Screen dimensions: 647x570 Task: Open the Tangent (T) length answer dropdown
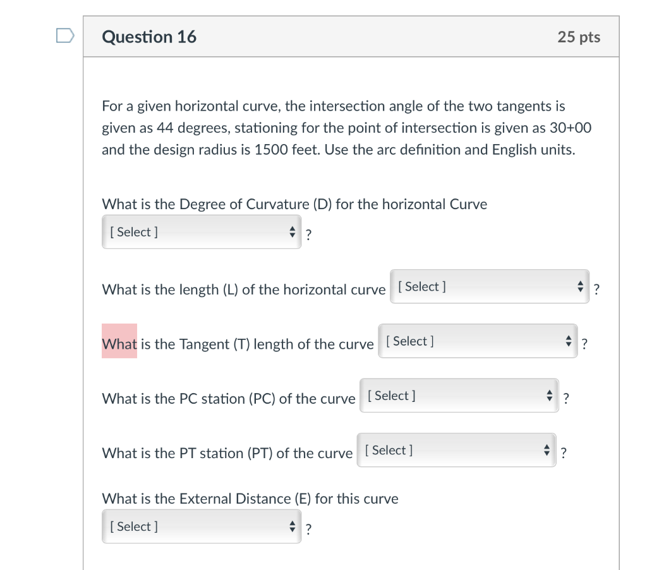point(468,341)
